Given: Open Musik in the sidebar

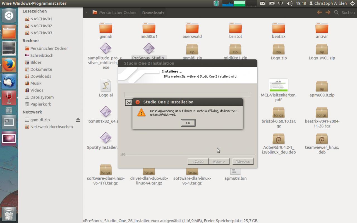Looking at the screenshot, I should (x=33, y=83).
